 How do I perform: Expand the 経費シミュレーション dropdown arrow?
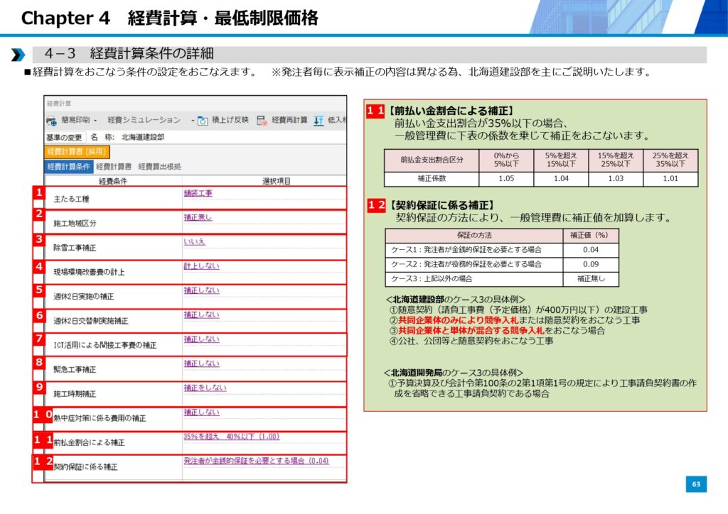tap(193, 121)
